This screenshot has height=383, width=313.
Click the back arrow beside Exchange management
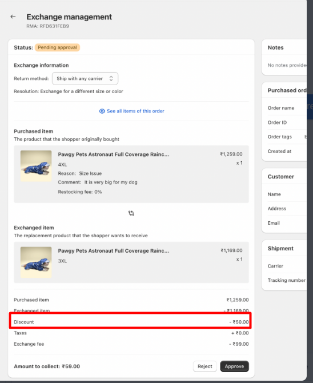[x=13, y=17]
